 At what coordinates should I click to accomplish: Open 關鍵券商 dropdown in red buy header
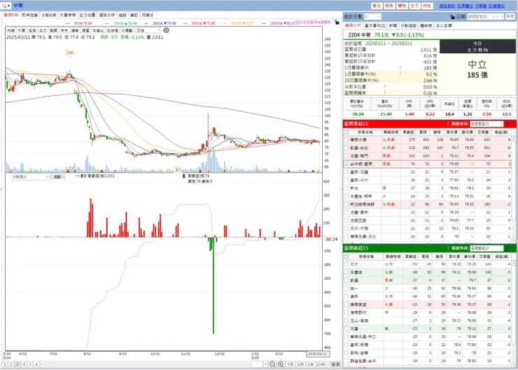click(486, 124)
